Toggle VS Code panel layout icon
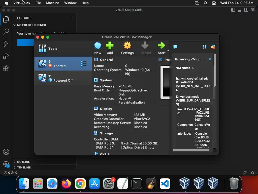Screen dimensions: 258x194 pos(240,10)
